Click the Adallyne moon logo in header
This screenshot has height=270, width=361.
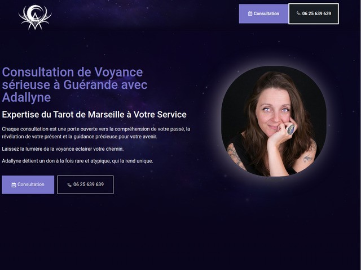pos(35,17)
